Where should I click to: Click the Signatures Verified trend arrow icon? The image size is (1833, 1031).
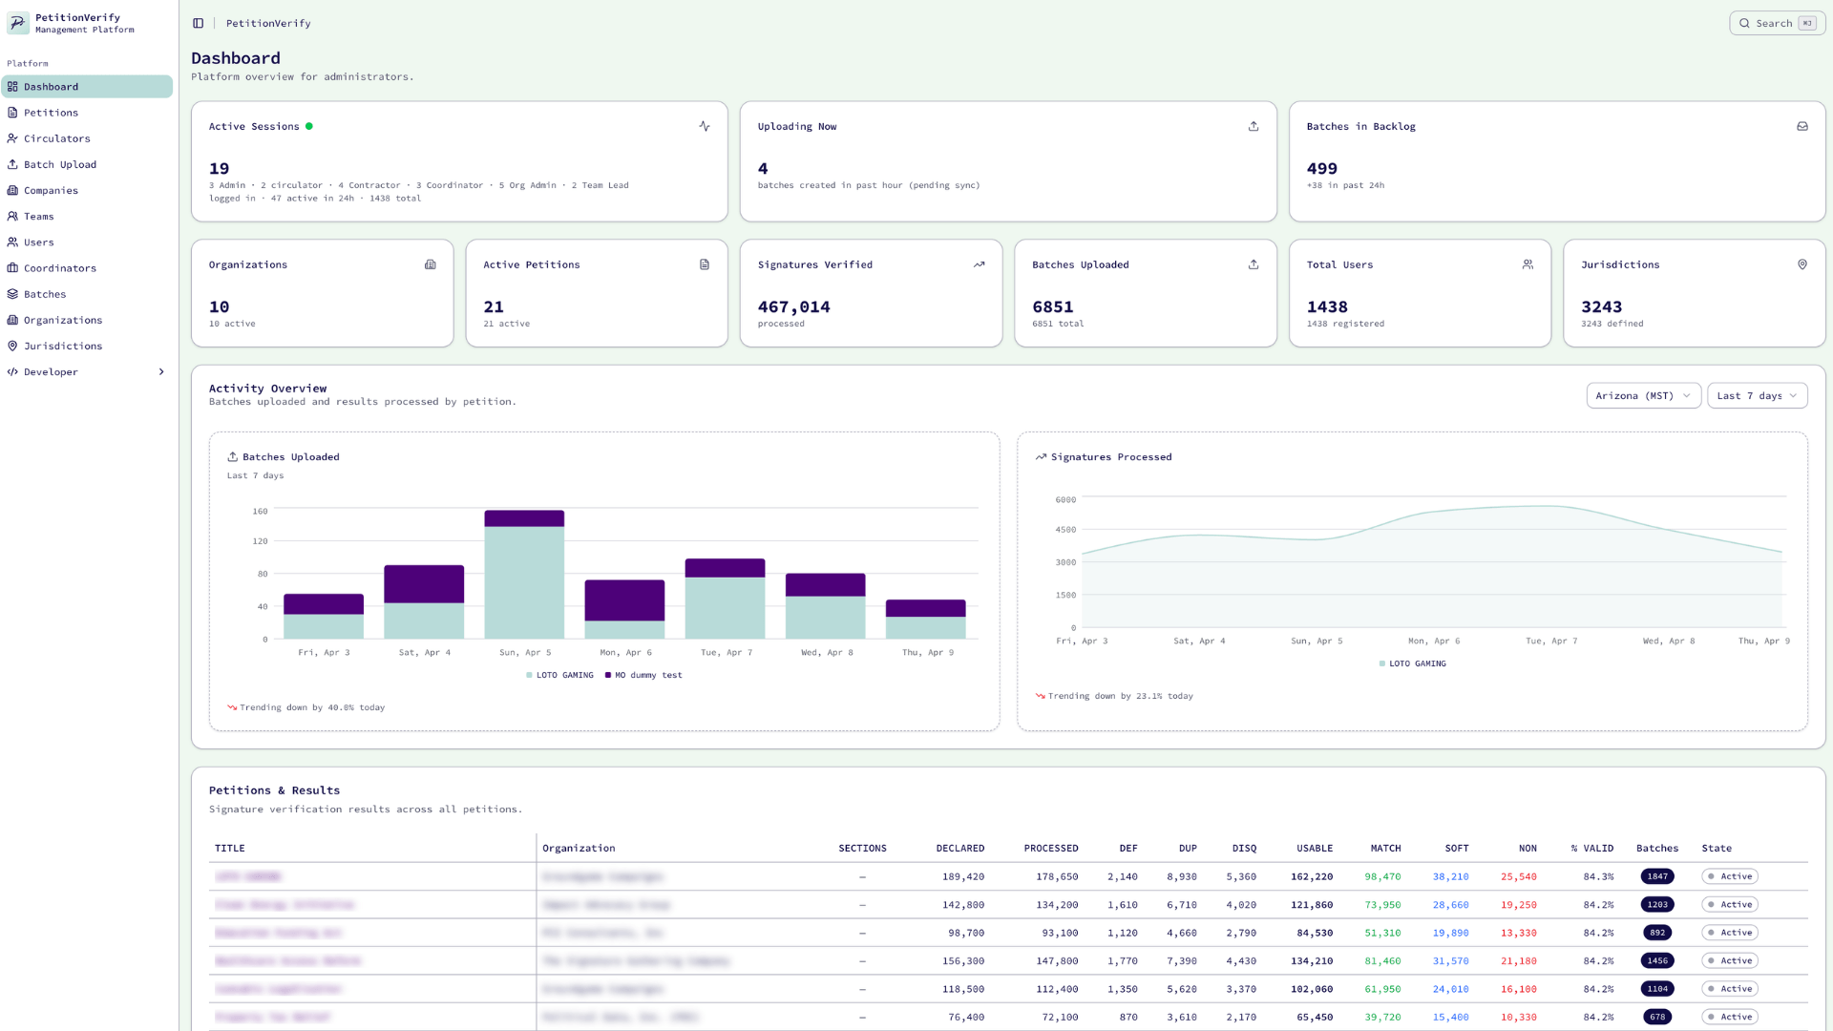(979, 264)
